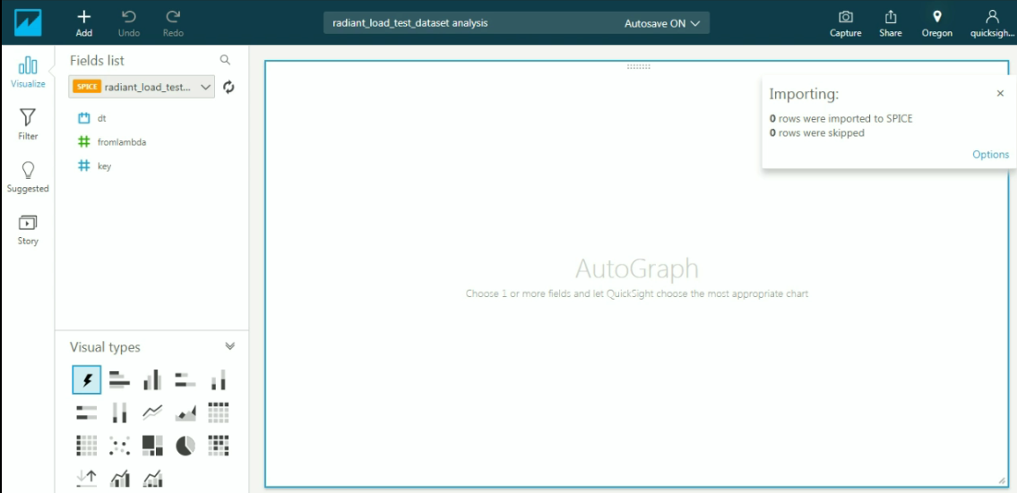Viewport: 1017px width, 493px height.
Task: Click the Add plus button
Action: coord(83,23)
